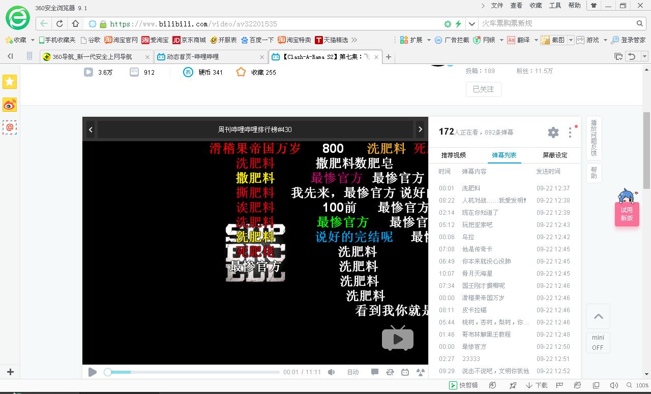The image size is (651, 394).
Task: Open the sidebar Weibo icon
Action: click(x=10, y=105)
